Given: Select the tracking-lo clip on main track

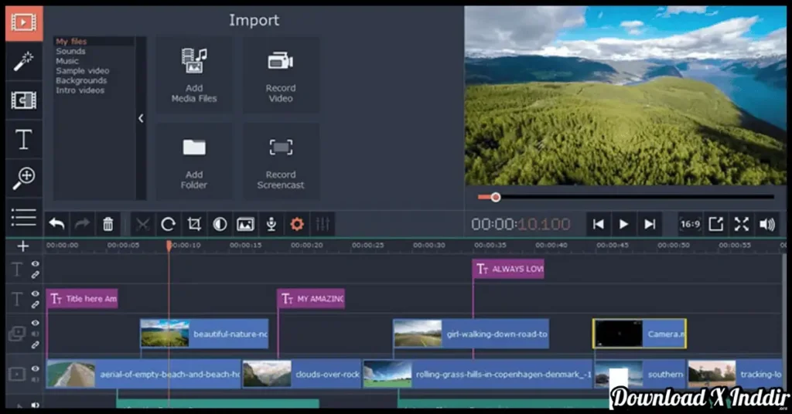Looking at the screenshot, I should click(735, 374).
